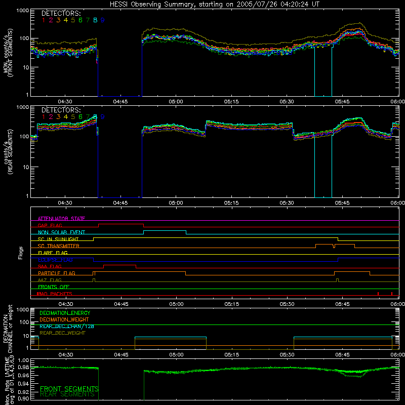The height and width of the screenshot is (405, 405).
Task: Click DETECTORS: heading in front segments plot
Action: tap(61, 13)
